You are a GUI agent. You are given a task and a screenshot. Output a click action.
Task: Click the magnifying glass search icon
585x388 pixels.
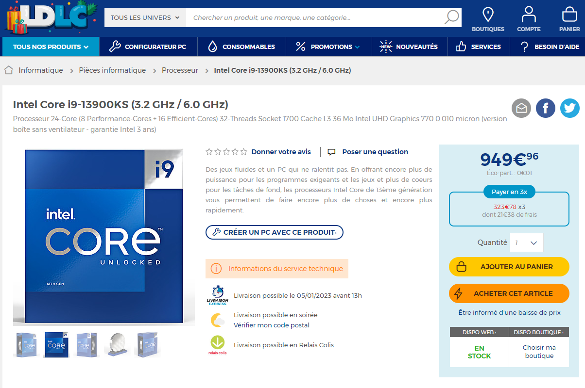click(x=451, y=17)
